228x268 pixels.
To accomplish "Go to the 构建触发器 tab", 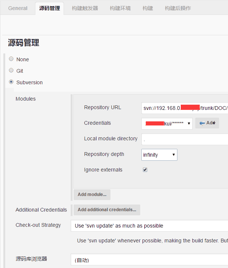I will pos(85,8).
